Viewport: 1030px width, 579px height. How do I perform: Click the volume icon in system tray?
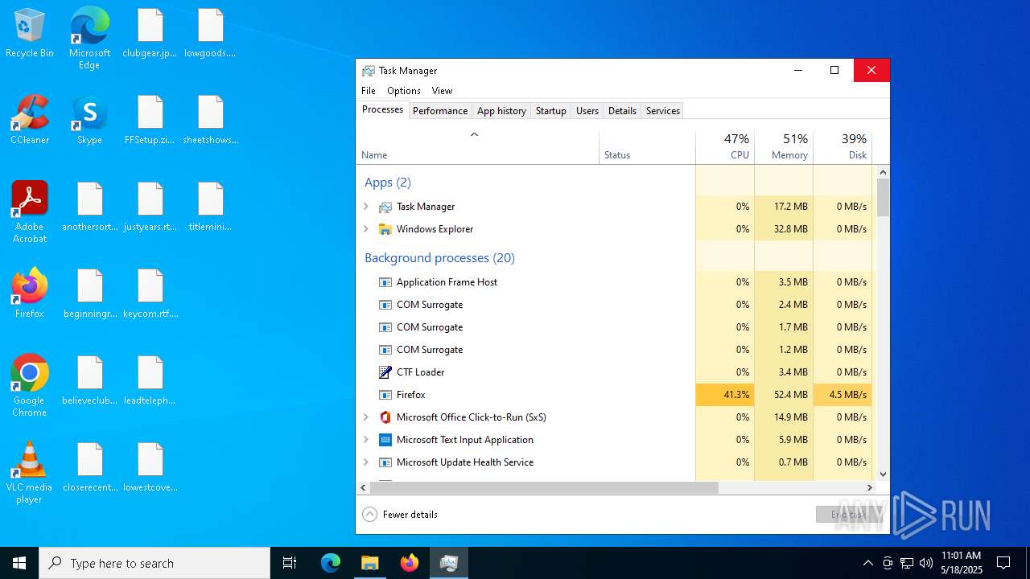(x=926, y=563)
